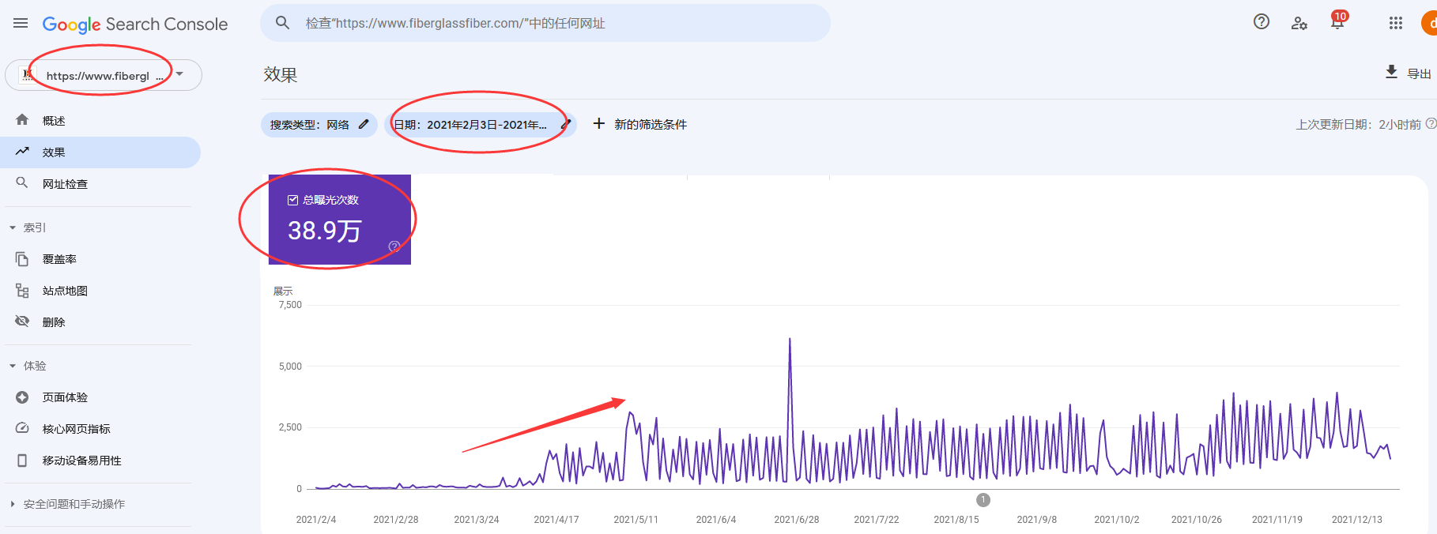Edit the 搜索类型 filter pencil icon
Screen dimensions: 1437x534
coord(364,124)
